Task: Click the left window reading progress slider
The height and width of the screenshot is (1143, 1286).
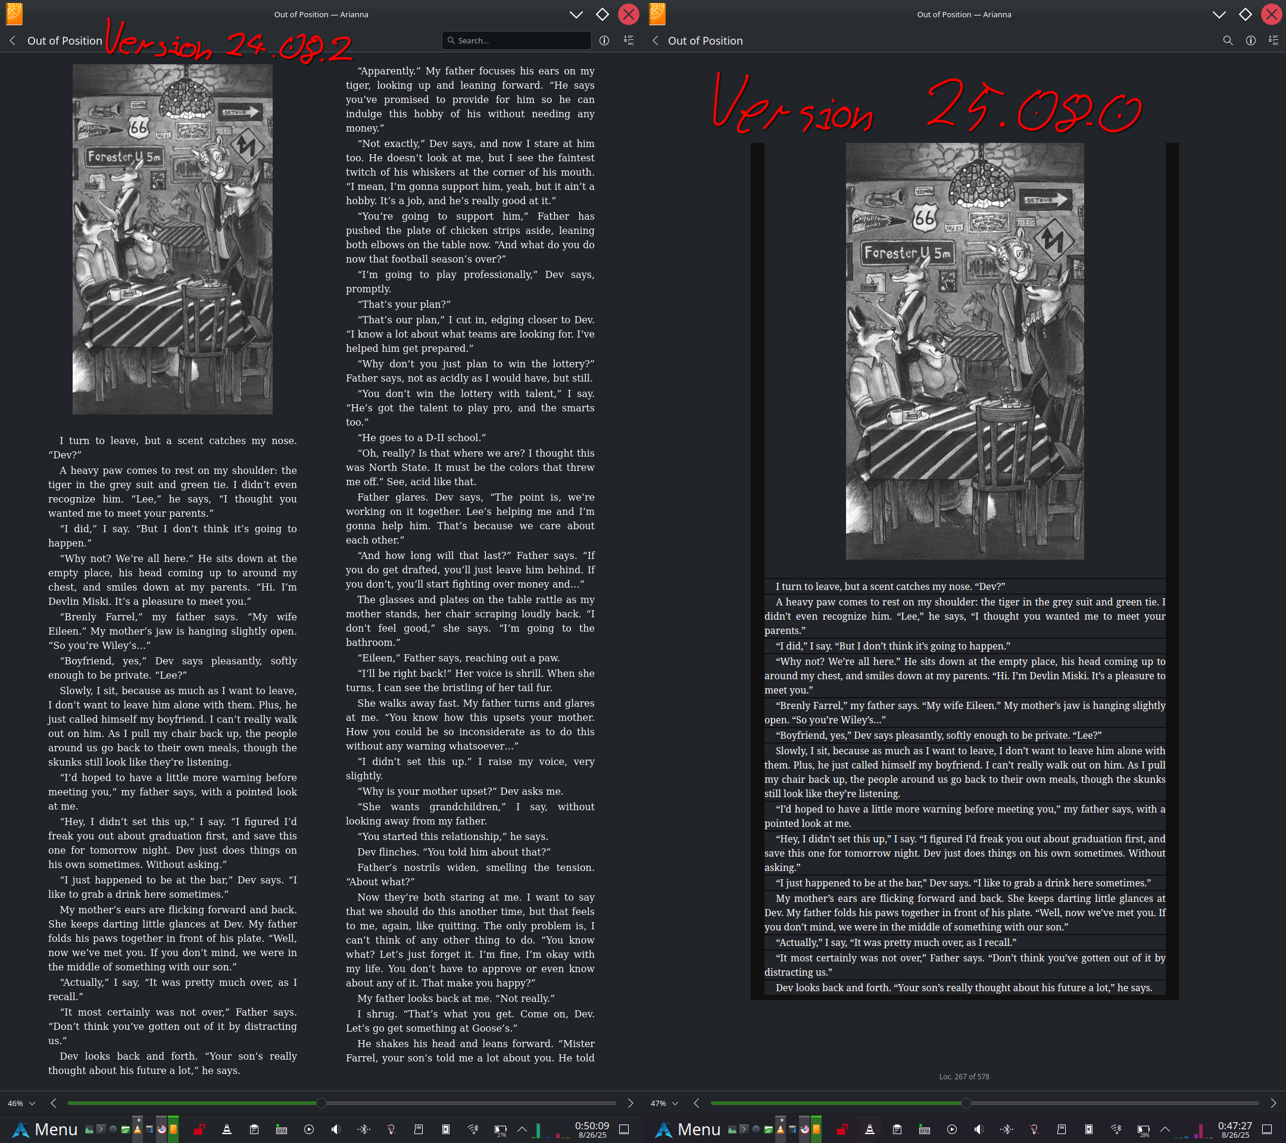Action: pos(321,1103)
